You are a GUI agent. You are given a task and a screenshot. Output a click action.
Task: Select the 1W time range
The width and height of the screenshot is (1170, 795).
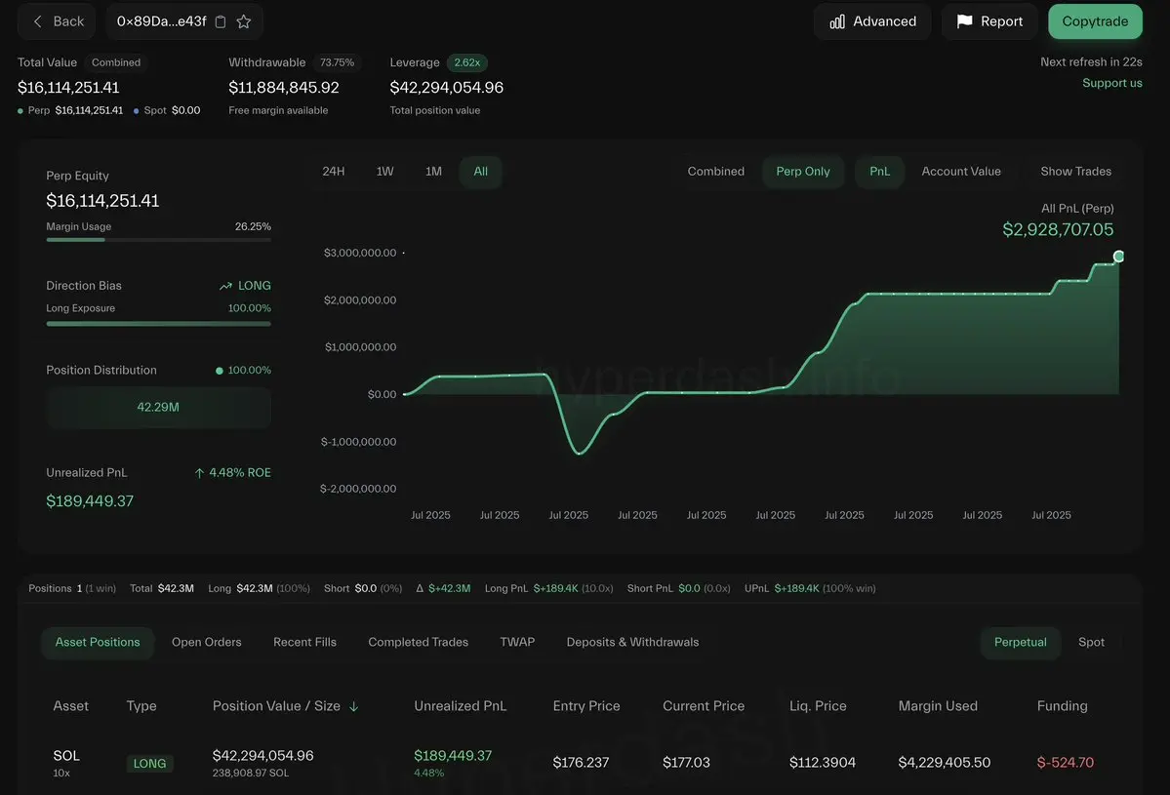tap(385, 172)
